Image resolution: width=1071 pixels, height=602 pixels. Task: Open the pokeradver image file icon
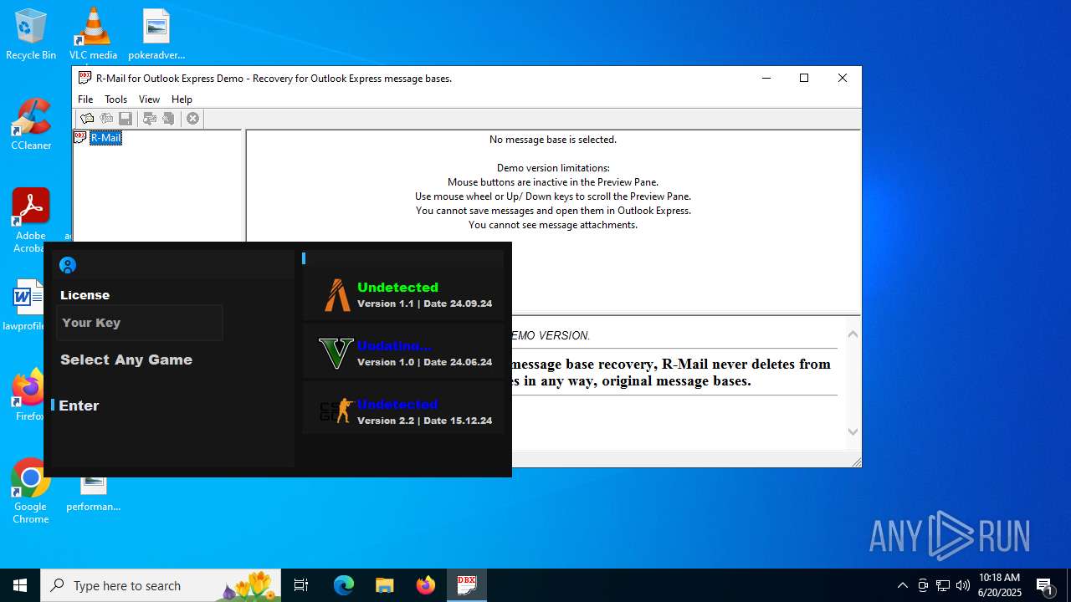tap(156, 34)
